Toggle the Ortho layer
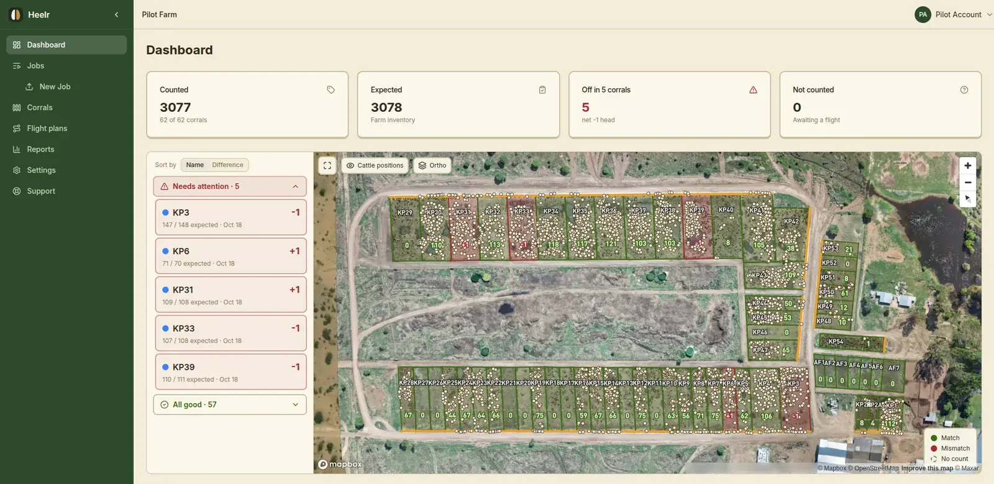 pyautogui.click(x=432, y=165)
